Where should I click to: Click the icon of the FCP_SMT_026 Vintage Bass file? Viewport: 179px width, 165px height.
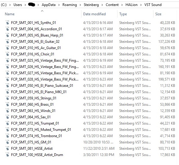tap(7, 66)
